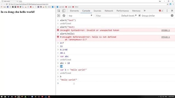The width and height of the screenshot is (175, 98).
Task: Click the browser address bar
Action: tap(87, 4)
